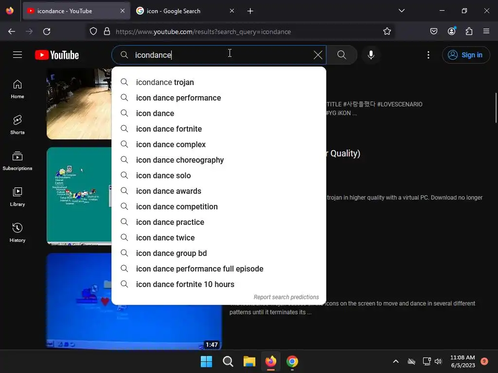498x373 pixels.
Task: Close the icondance YouTube tab
Action: tap(123, 11)
